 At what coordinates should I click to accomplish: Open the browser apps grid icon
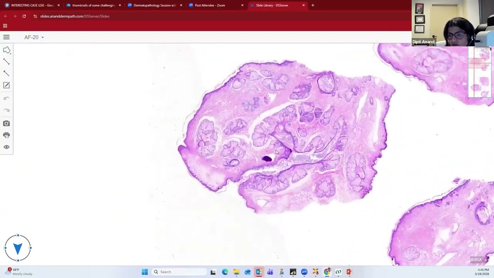coord(5,26)
